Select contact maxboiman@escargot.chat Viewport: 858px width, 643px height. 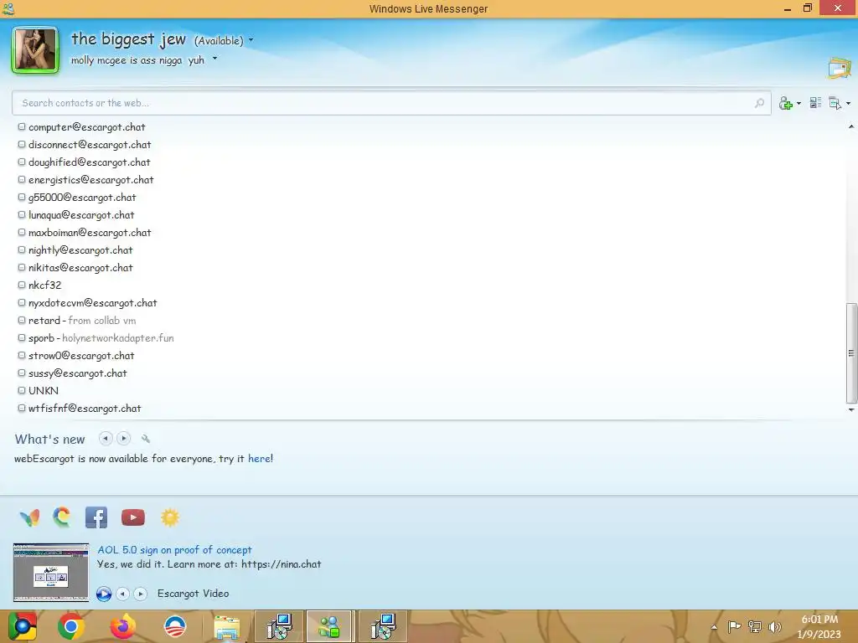click(x=90, y=233)
